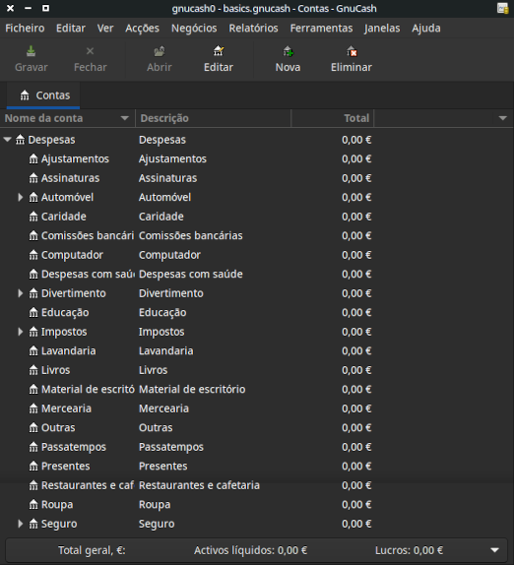Collapse the Despesas account tree
514x565 pixels.
coord(7,140)
